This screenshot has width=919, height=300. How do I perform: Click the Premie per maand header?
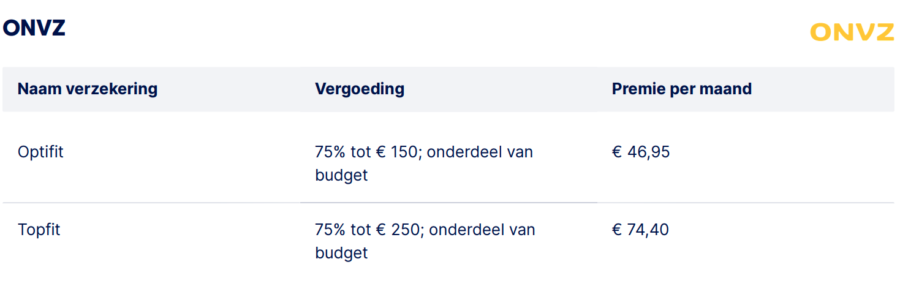click(x=681, y=89)
